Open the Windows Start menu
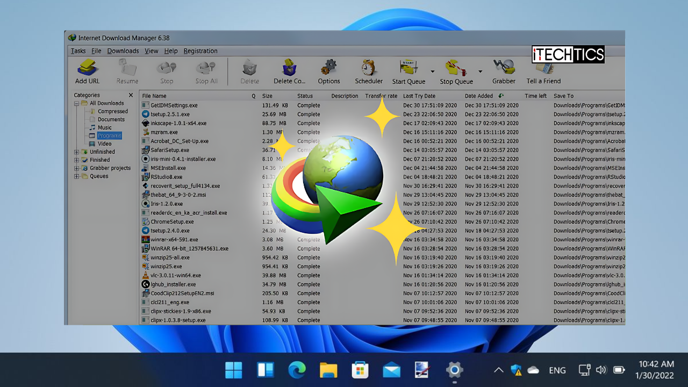The width and height of the screenshot is (688, 387). coord(234,370)
